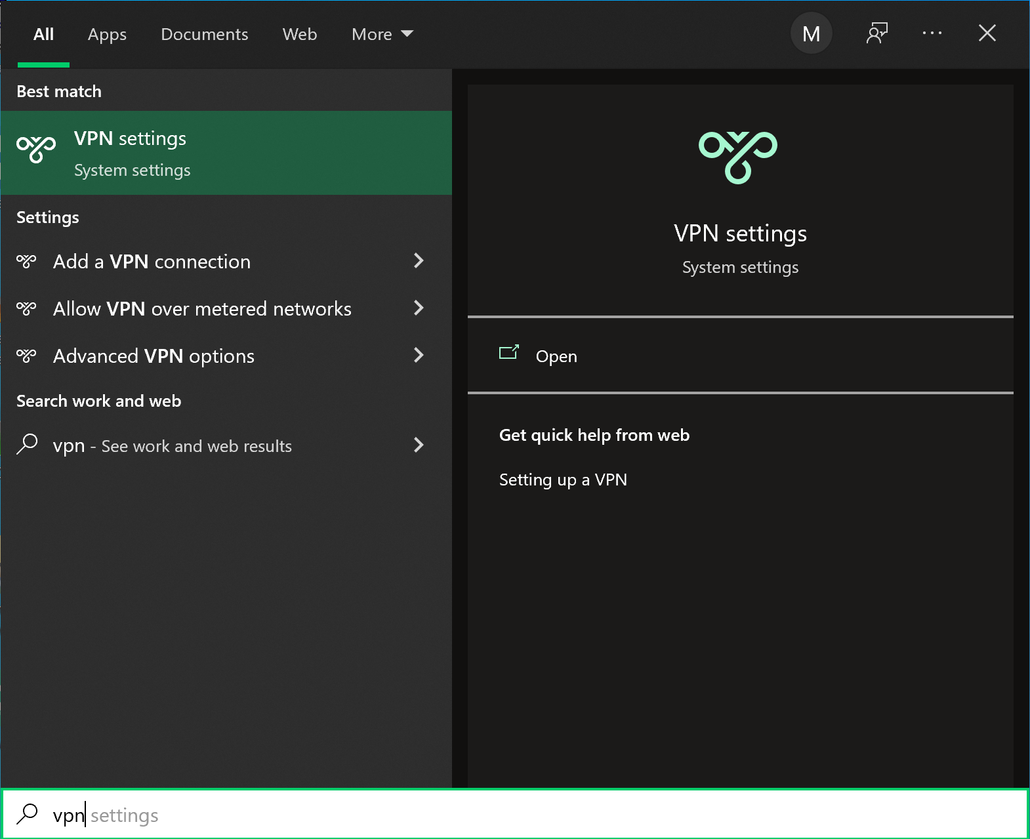This screenshot has width=1030, height=839.
Task: Open the Setting up a VPN help link
Action: click(563, 480)
